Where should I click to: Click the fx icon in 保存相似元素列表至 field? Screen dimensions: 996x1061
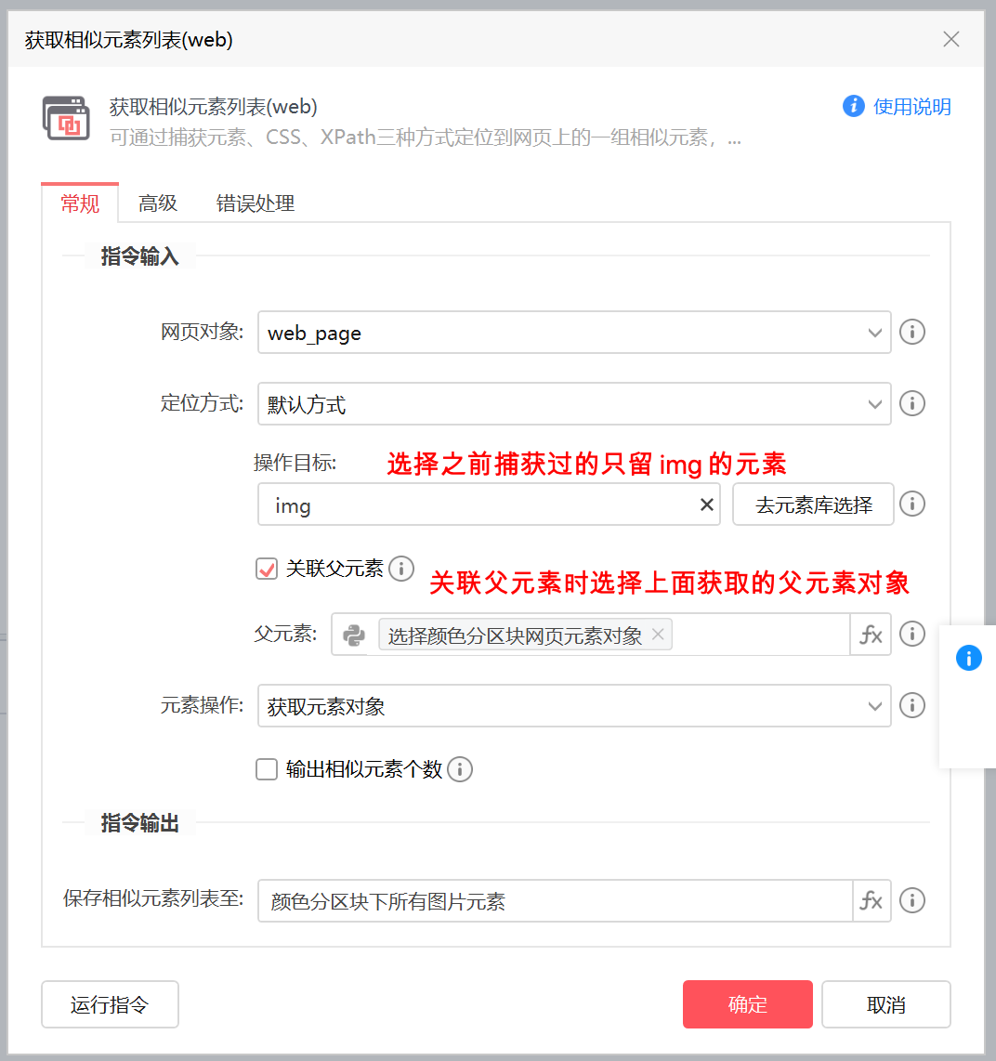(871, 900)
